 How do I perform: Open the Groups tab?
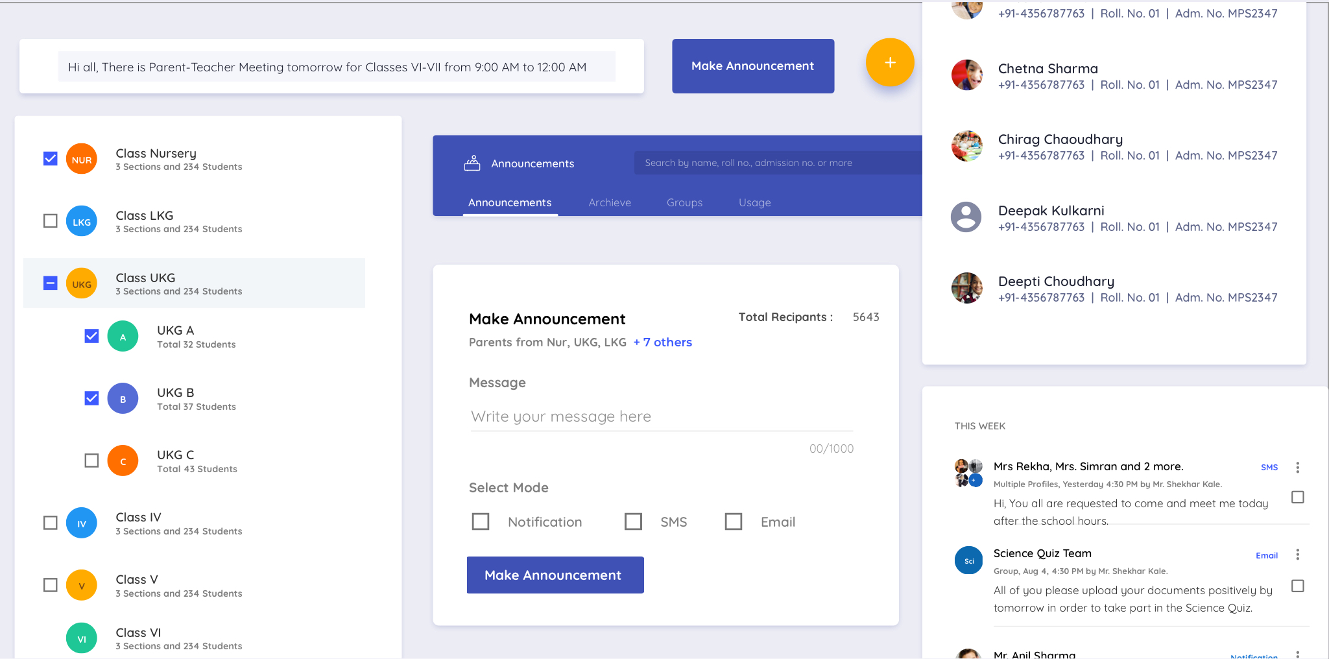684,202
